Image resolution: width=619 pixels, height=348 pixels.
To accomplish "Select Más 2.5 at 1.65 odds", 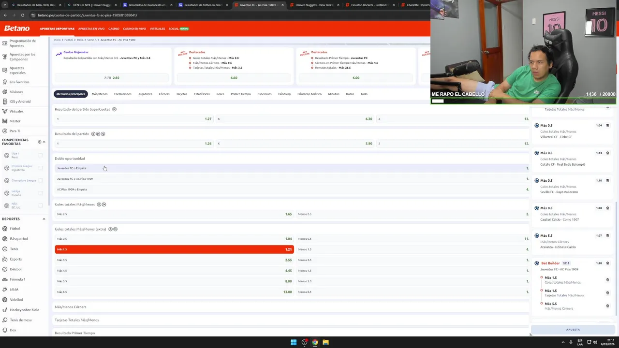I will 174,214.
